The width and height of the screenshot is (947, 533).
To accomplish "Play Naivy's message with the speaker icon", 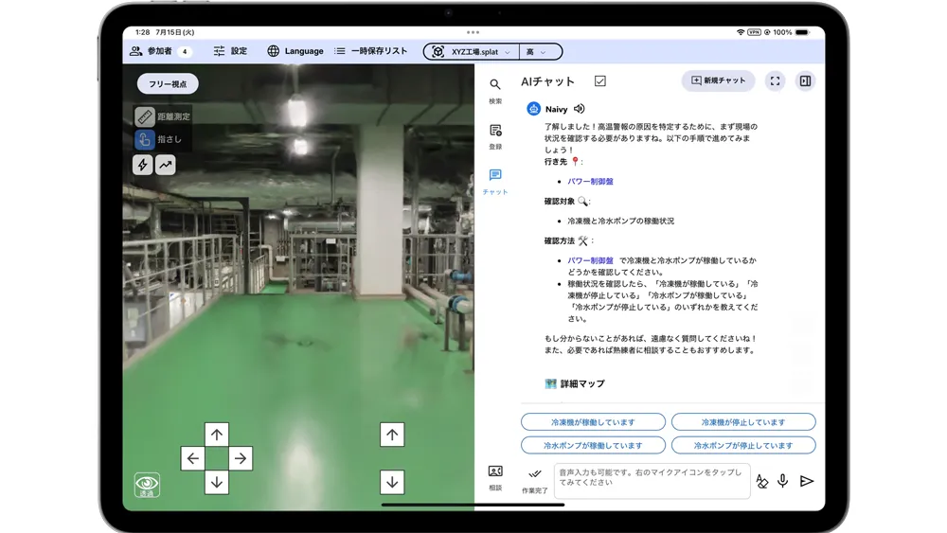I will (x=580, y=109).
